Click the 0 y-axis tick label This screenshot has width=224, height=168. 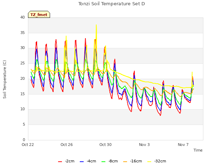tap(24, 140)
